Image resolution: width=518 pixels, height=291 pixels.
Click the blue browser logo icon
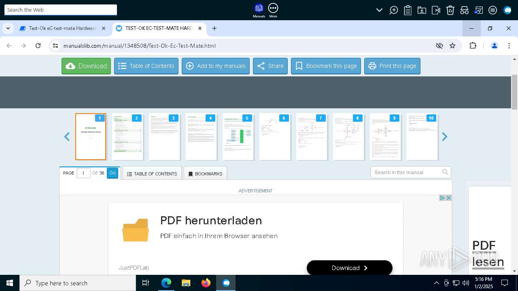pos(507,10)
